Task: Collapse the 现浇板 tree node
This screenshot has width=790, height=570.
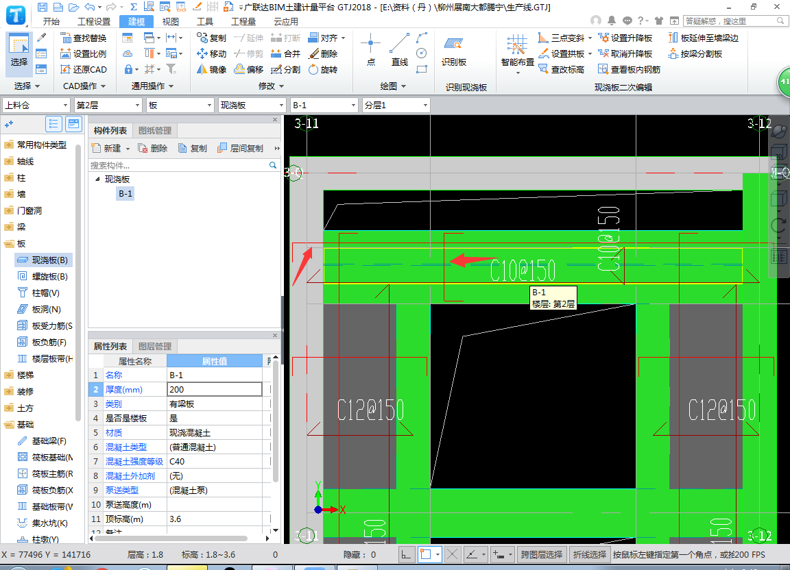Action: pyautogui.click(x=98, y=179)
